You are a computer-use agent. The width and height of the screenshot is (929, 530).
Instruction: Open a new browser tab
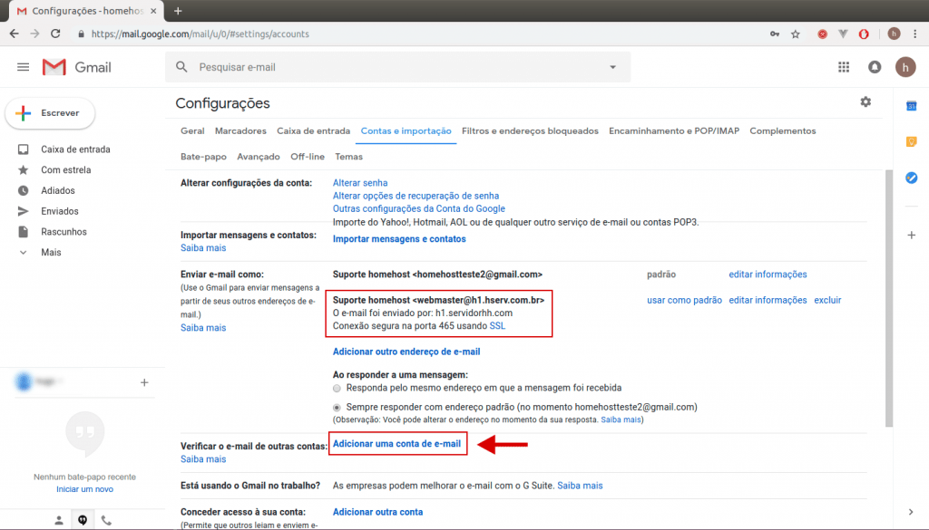pyautogui.click(x=178, y=11)
